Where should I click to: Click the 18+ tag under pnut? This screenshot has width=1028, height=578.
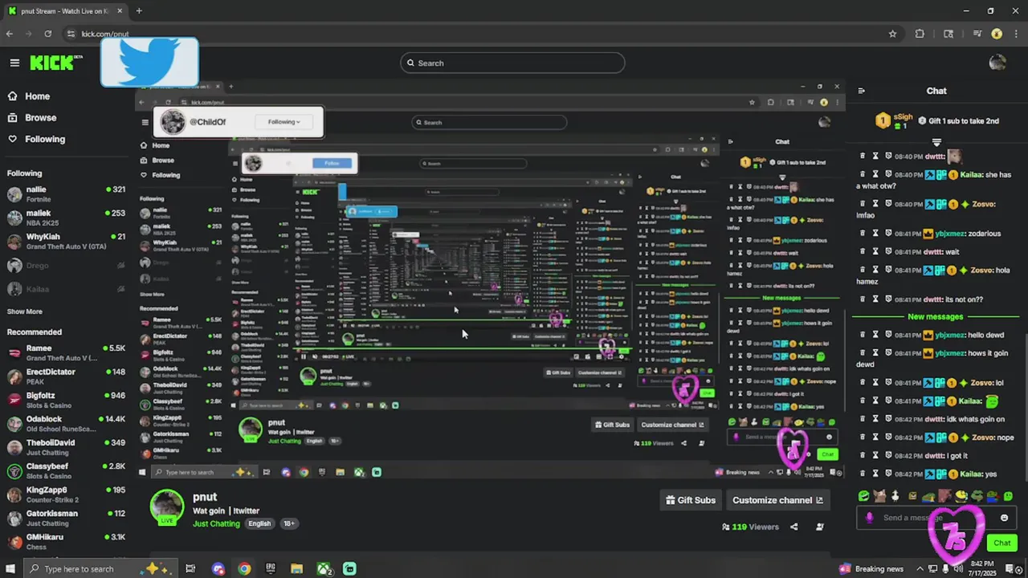pos(288,523)
